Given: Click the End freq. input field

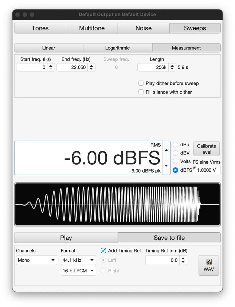Looking at the screenshot, I should (72, 67).
